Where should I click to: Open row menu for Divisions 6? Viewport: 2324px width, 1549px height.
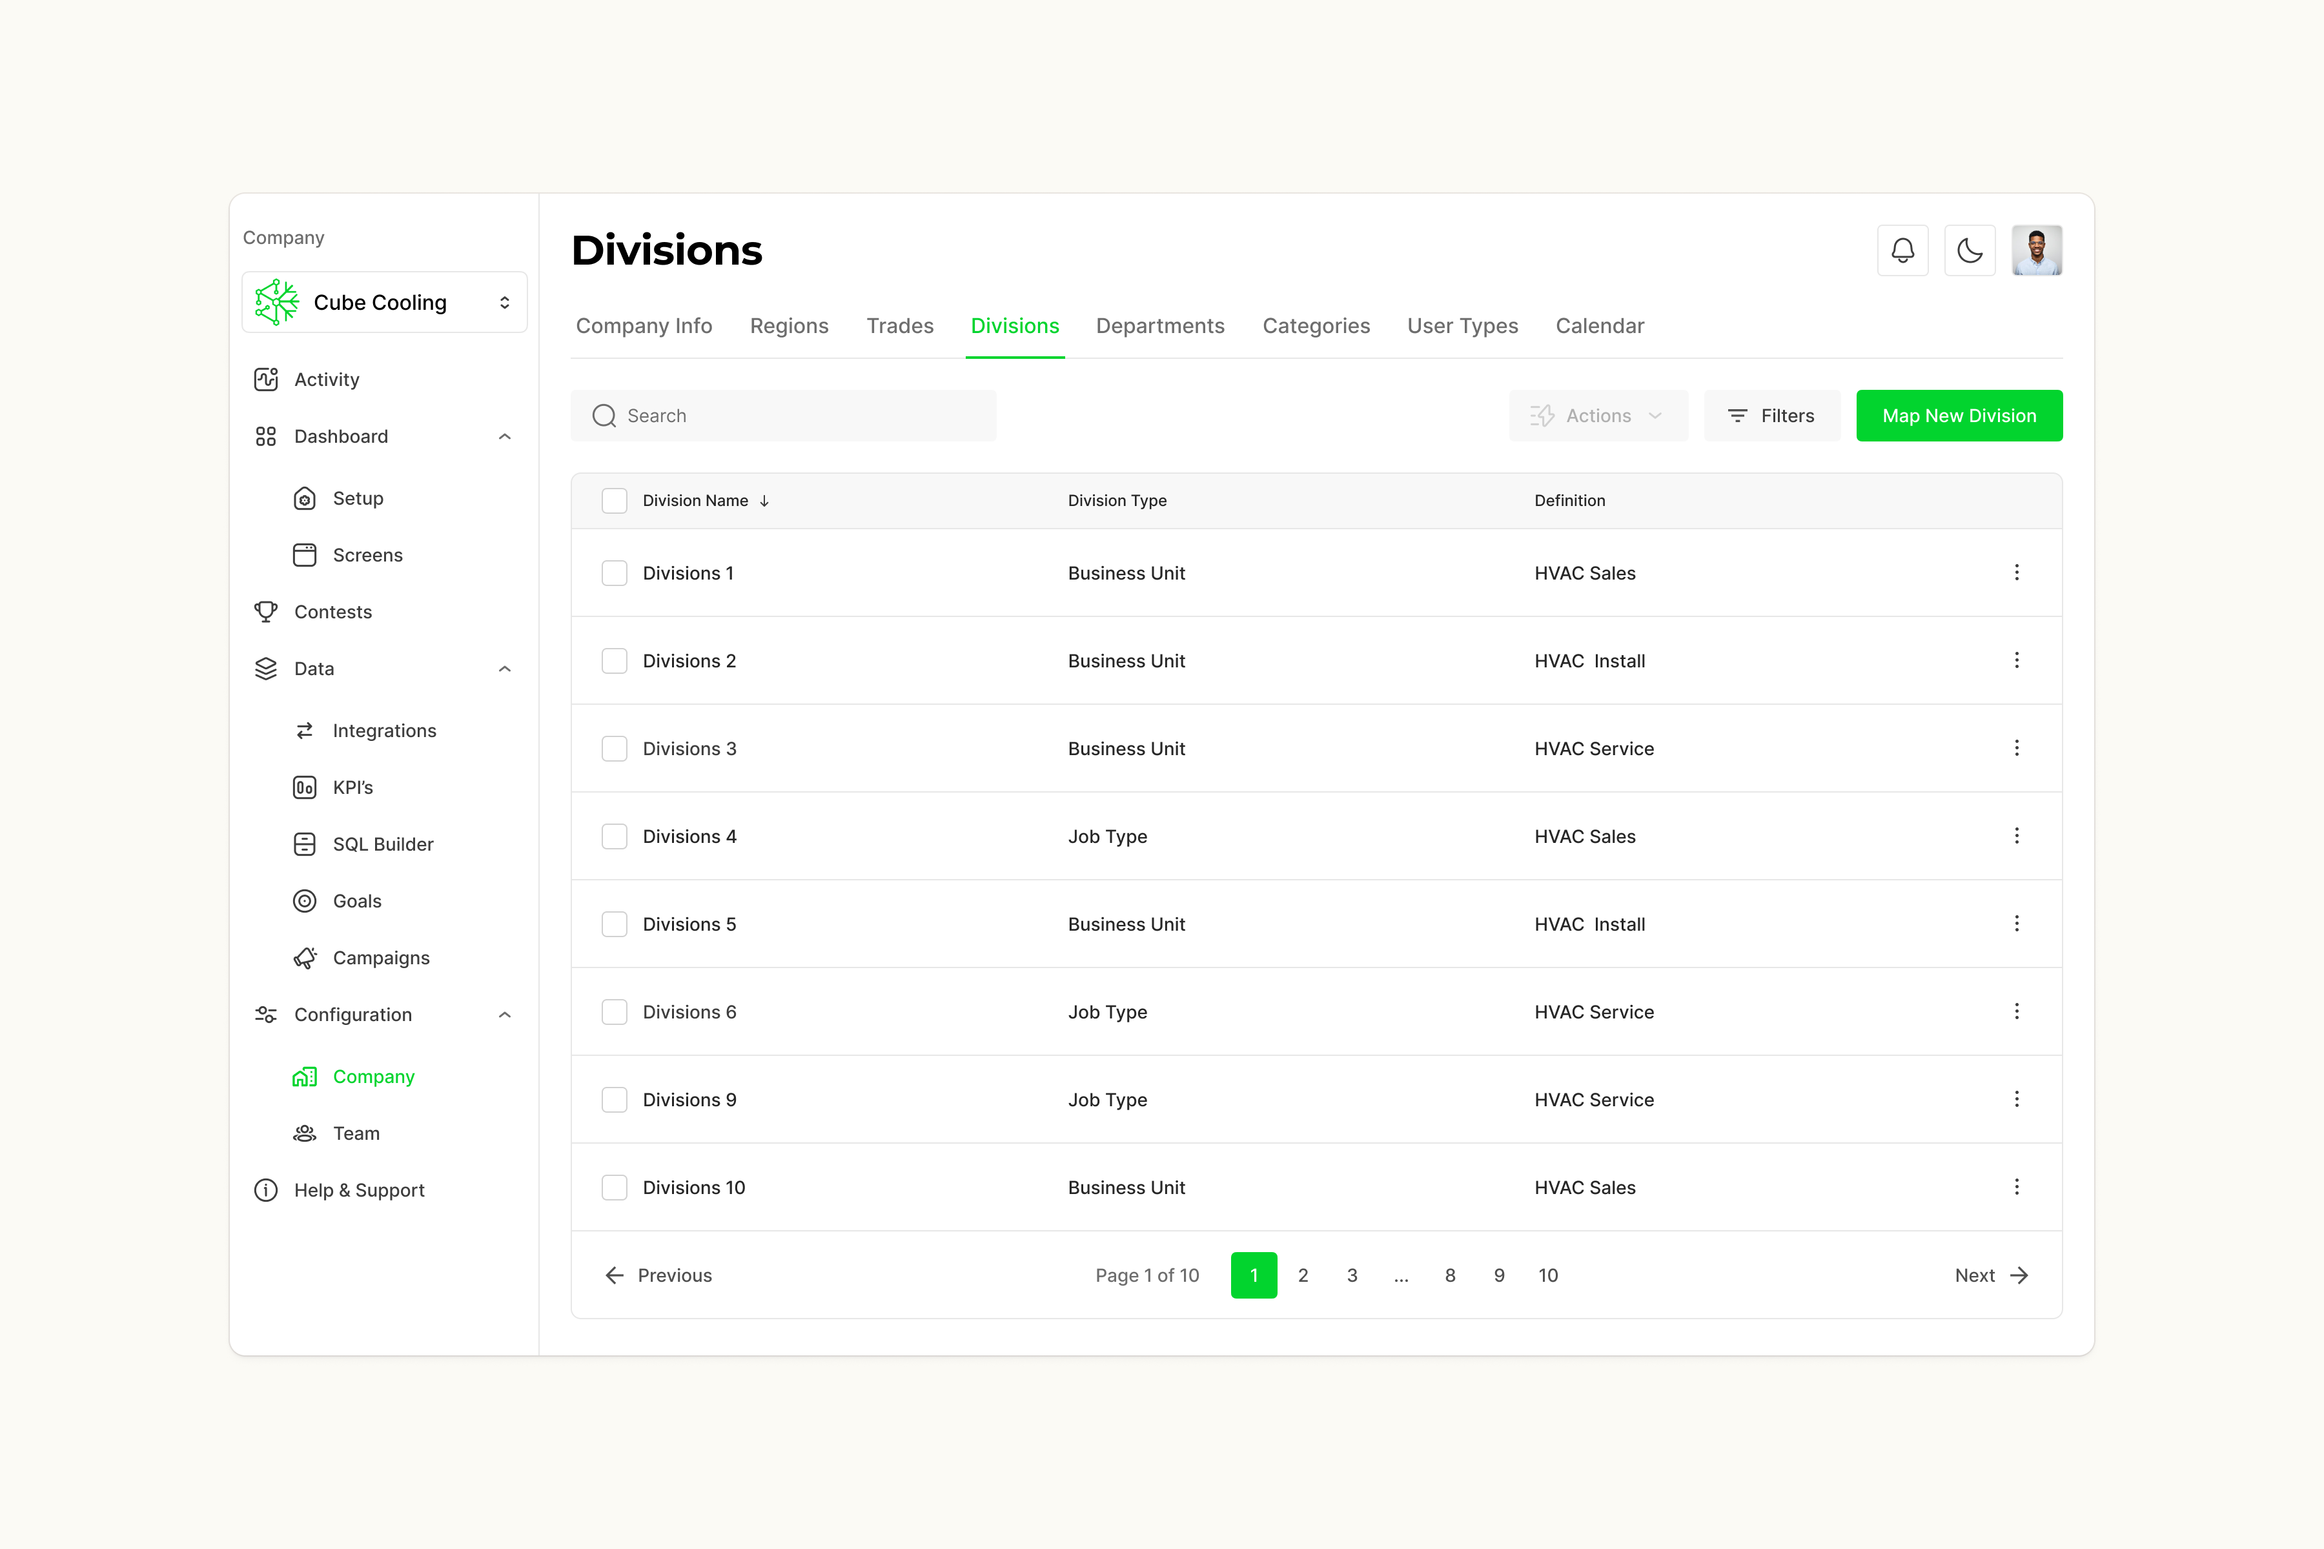pos(2017,1011)
